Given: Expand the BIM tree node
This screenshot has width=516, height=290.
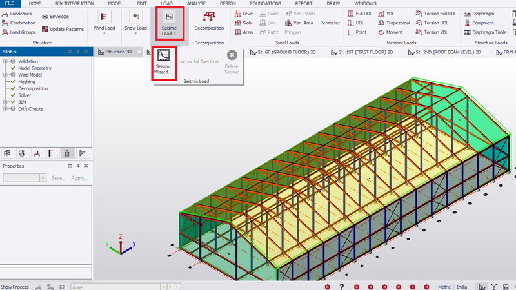Looking at the screenshot, I should point(5,102).
